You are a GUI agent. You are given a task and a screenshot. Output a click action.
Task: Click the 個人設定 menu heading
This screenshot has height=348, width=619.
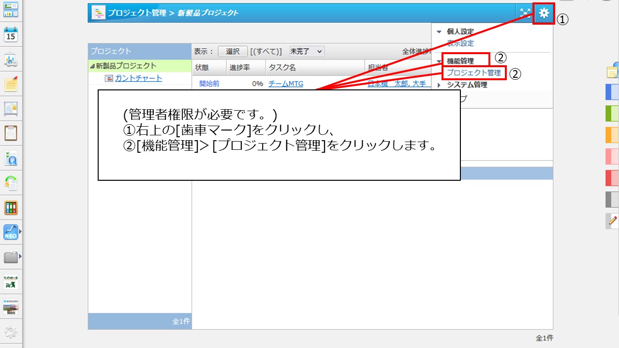point(460,31)
